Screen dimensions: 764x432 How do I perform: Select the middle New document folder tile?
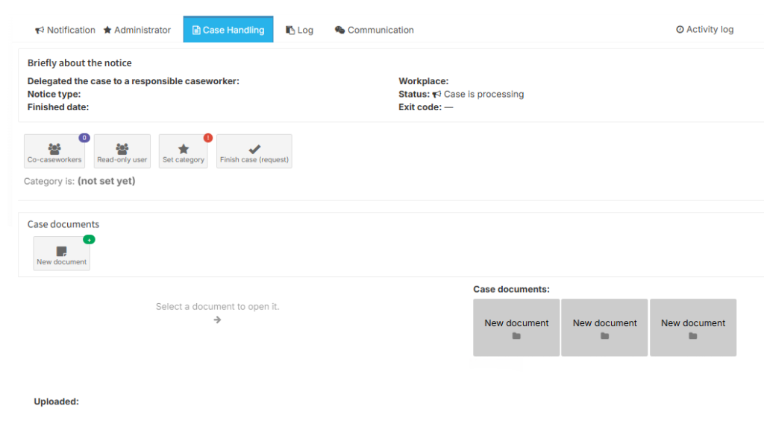coord(604,328)
